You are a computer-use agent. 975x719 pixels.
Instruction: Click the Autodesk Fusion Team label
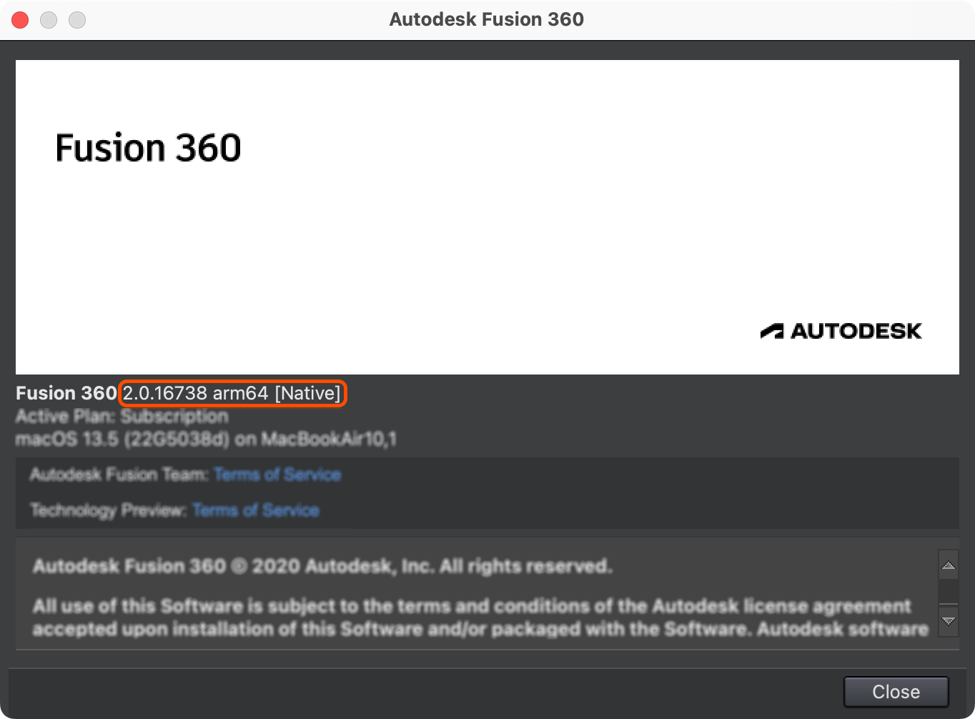(119, 475)
